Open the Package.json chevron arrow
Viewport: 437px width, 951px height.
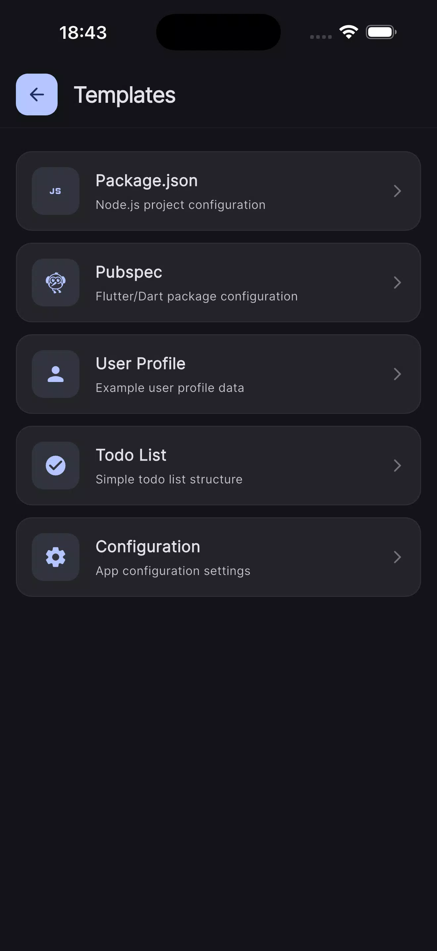[x=397, y=191]
